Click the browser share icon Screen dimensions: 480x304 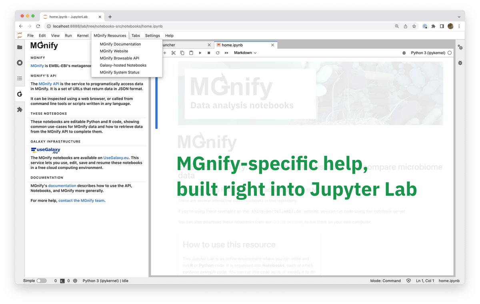click(x=406, y=26)
